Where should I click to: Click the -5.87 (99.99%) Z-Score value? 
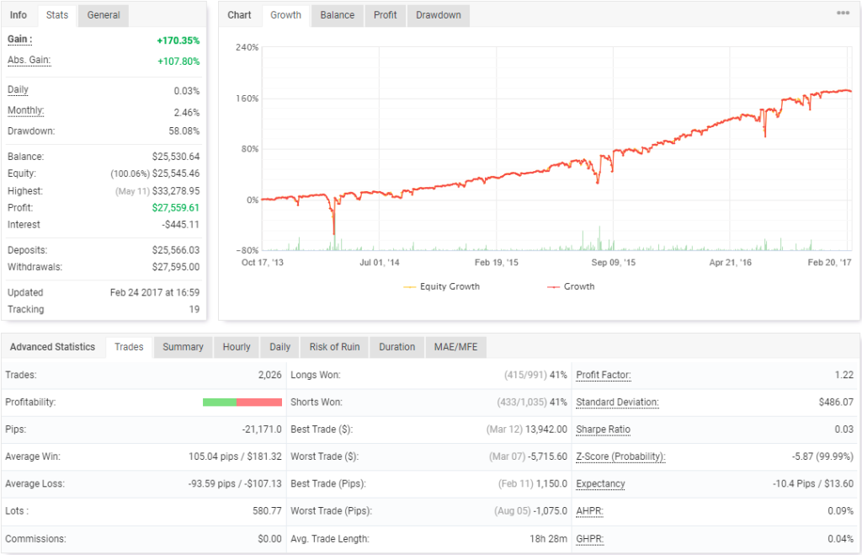[x=822, y=456]
